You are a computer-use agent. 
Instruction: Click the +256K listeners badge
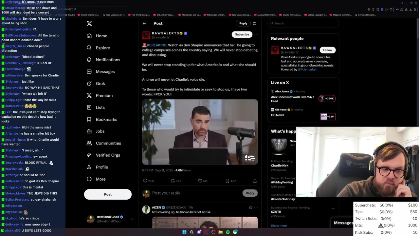tap(327, 98)
